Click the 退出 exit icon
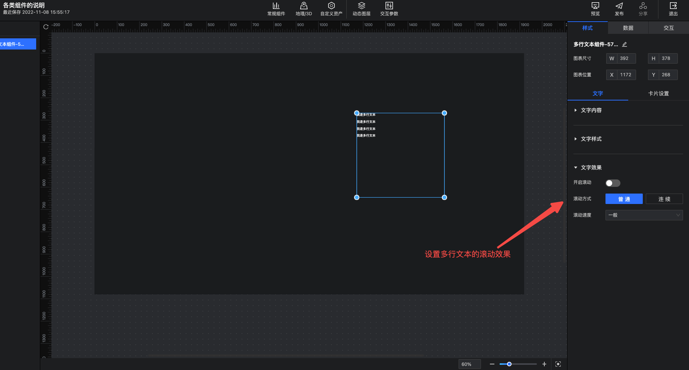Viewport: 689px width, 370px height. 673,6
